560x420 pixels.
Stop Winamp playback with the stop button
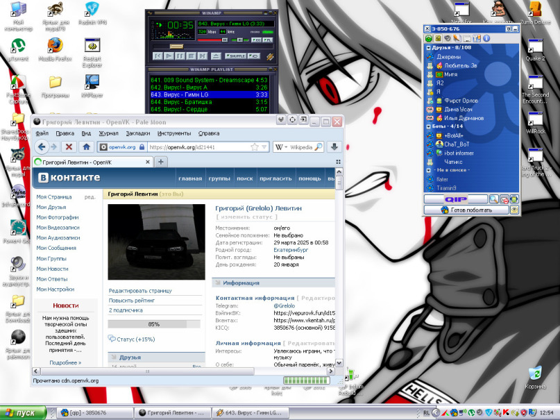tap(191, 56)
